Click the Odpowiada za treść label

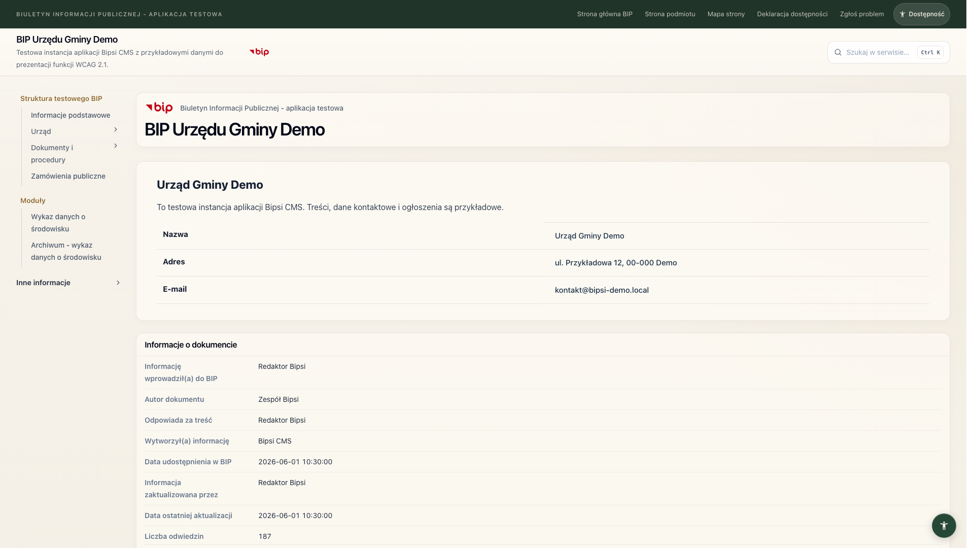[x=179, y=420]
